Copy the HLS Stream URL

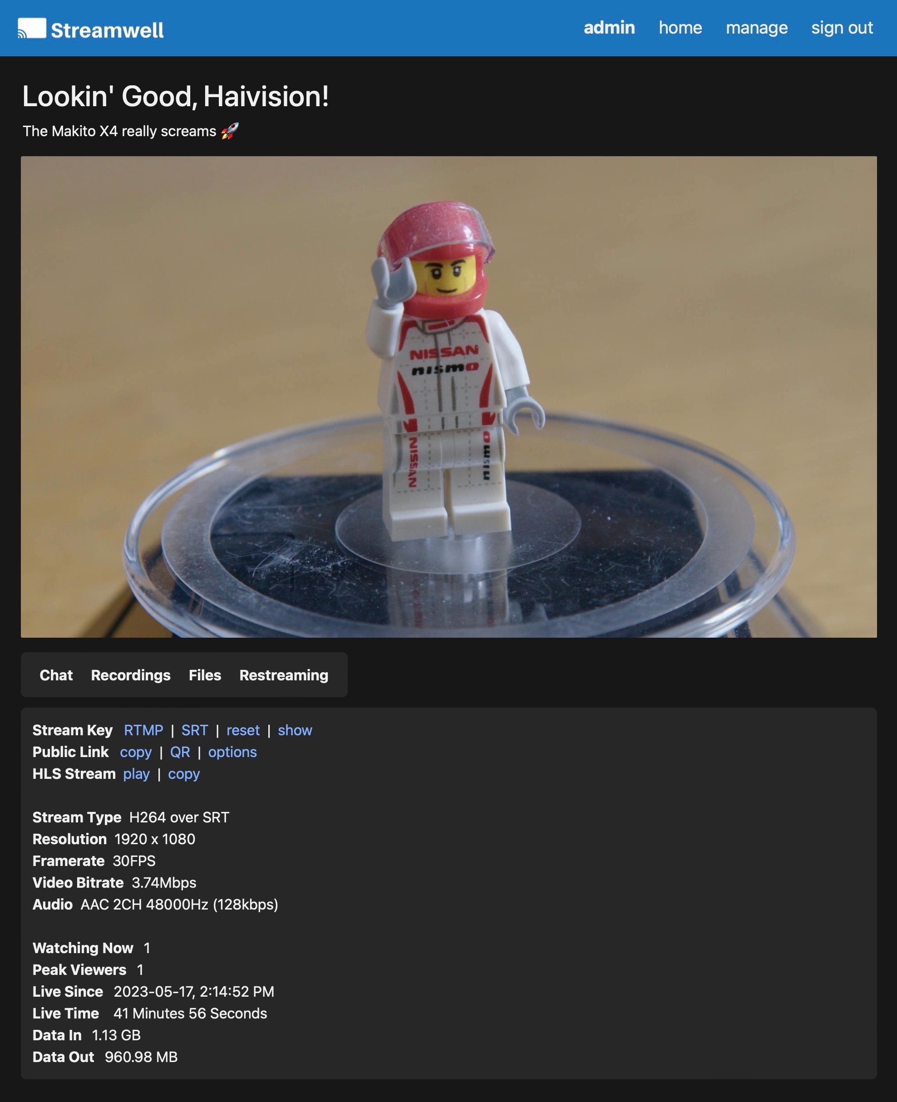(184, 774)
